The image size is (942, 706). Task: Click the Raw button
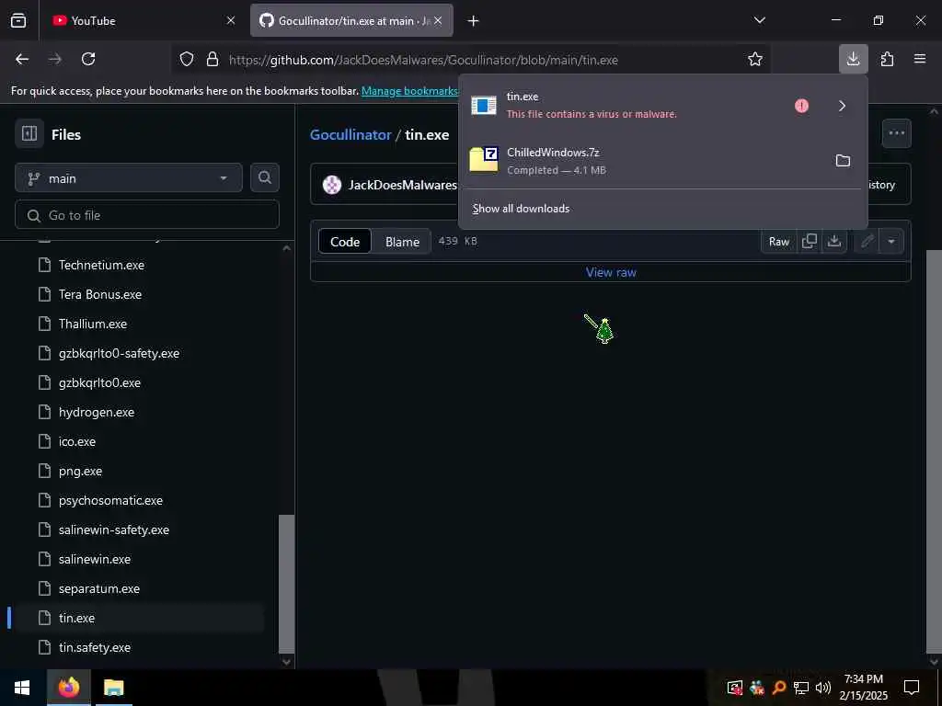778,242
